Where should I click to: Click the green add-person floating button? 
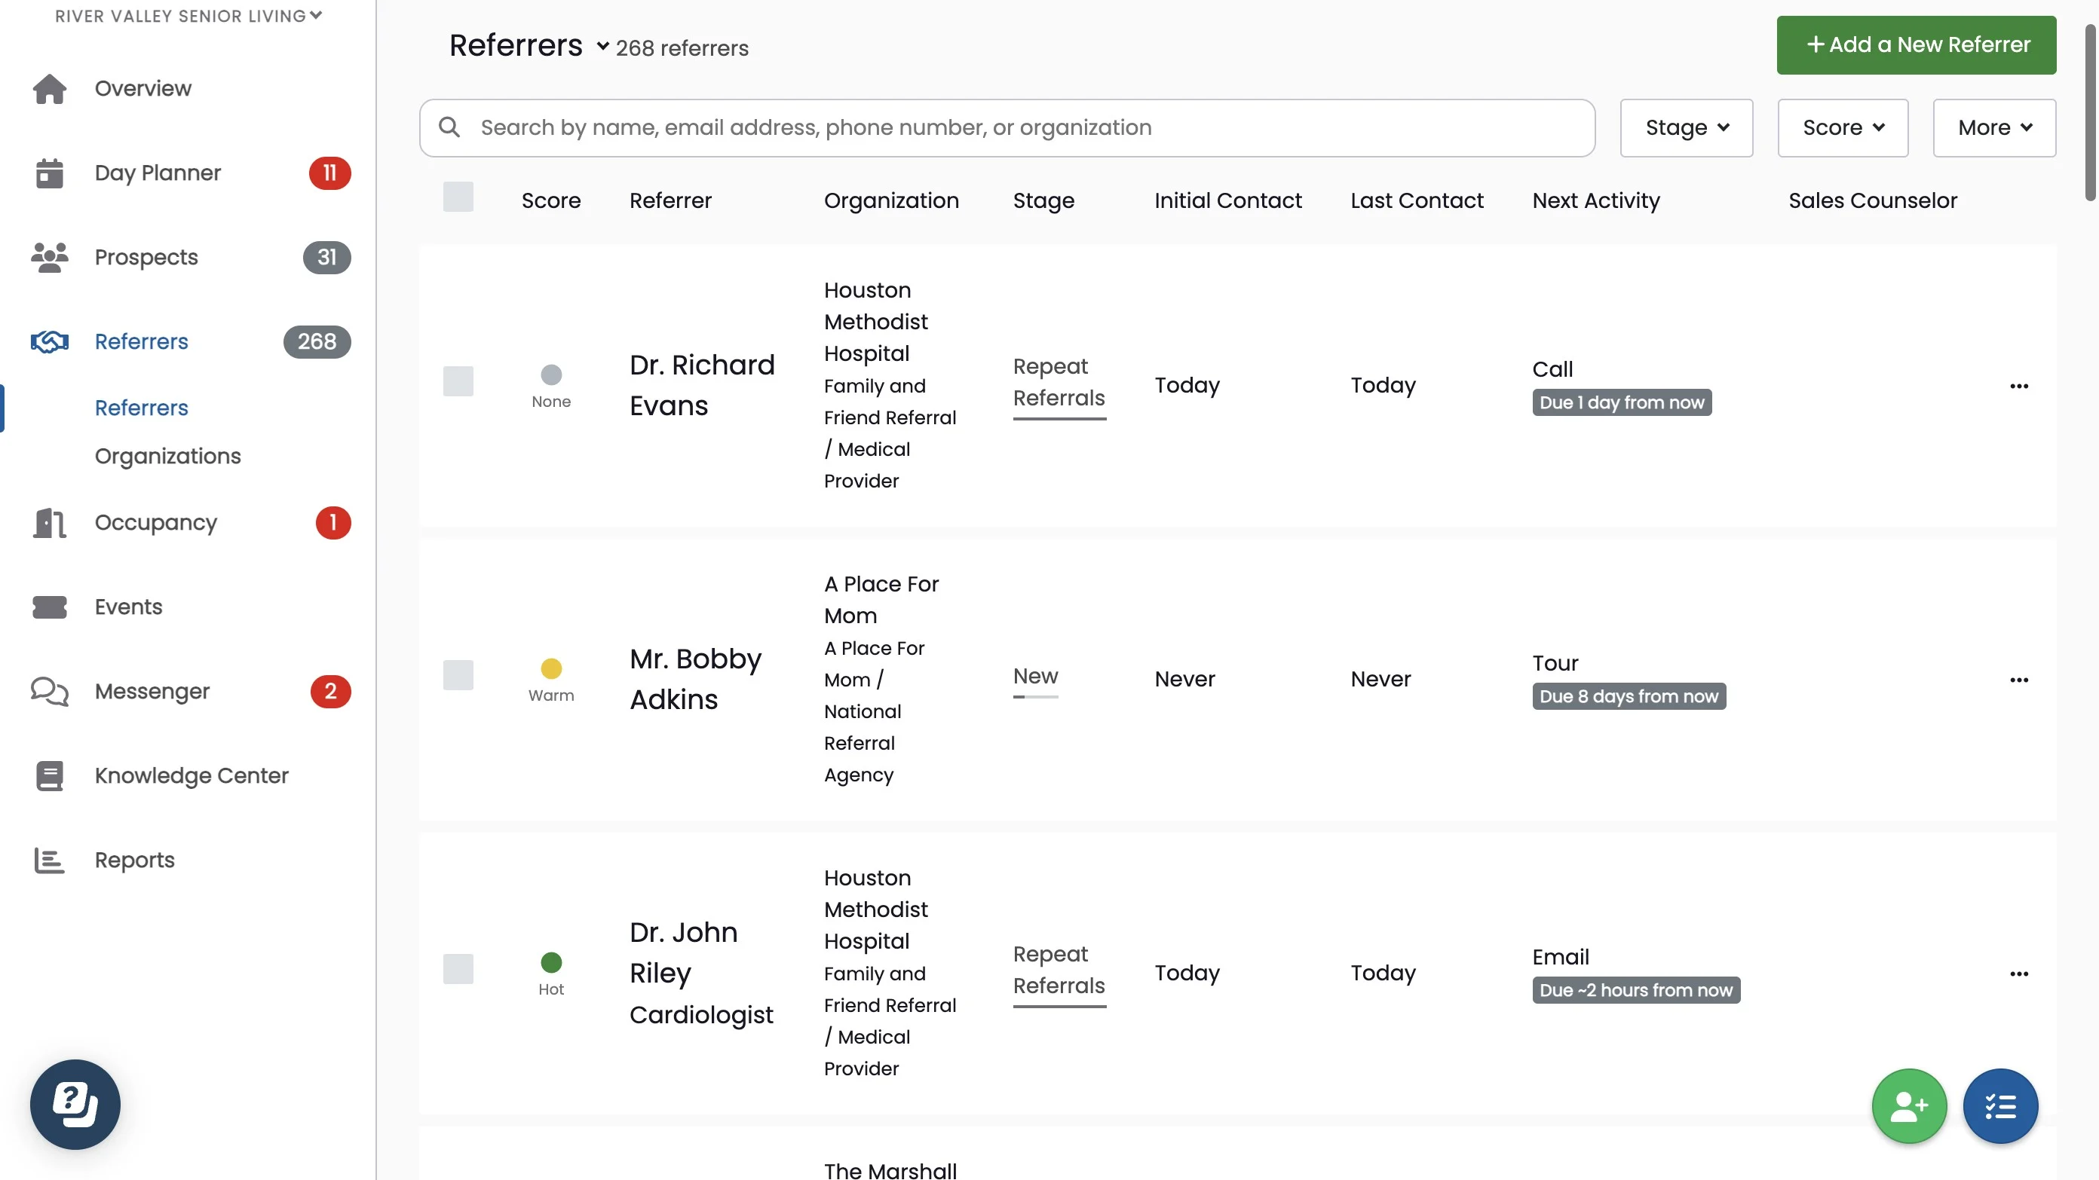tap(1908, 1106)
